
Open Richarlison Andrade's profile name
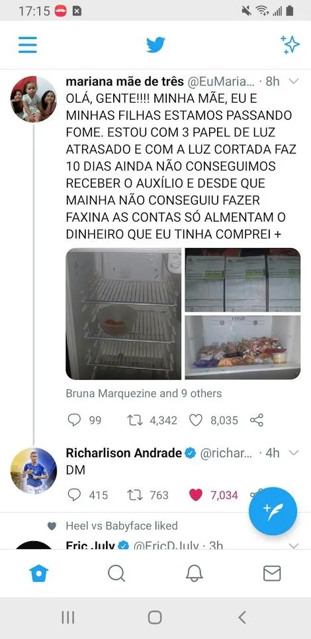[124, 452]
